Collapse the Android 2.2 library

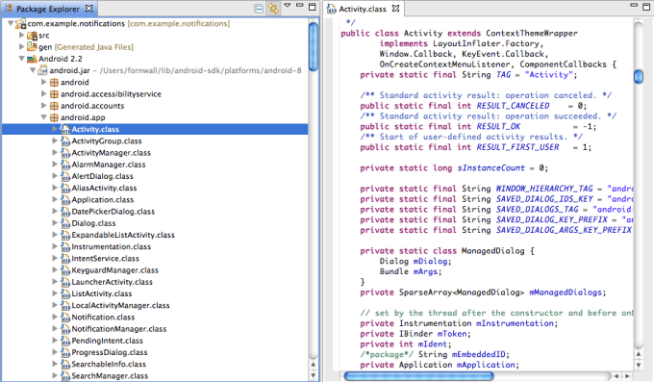(22, 59)
